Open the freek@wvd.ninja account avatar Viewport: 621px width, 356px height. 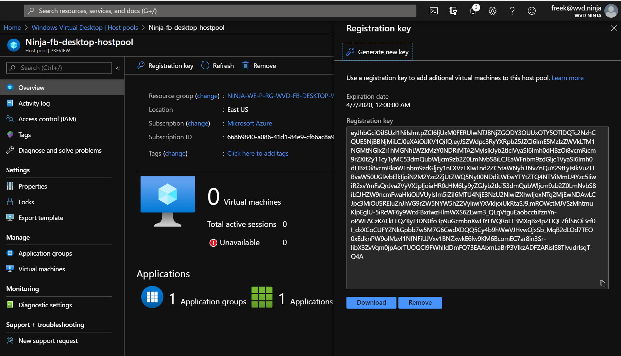click(611, 11)
